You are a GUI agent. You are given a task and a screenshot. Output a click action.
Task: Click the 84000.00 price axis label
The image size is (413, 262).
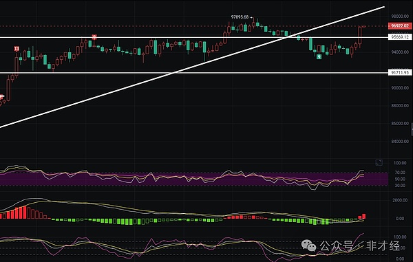[400, 141]
